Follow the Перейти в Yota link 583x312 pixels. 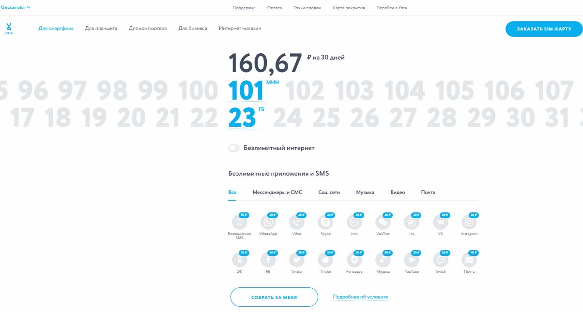tap(392, 8)
